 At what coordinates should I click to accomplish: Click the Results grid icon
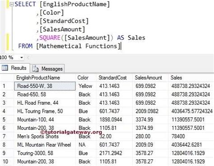(x=5, y=68)
